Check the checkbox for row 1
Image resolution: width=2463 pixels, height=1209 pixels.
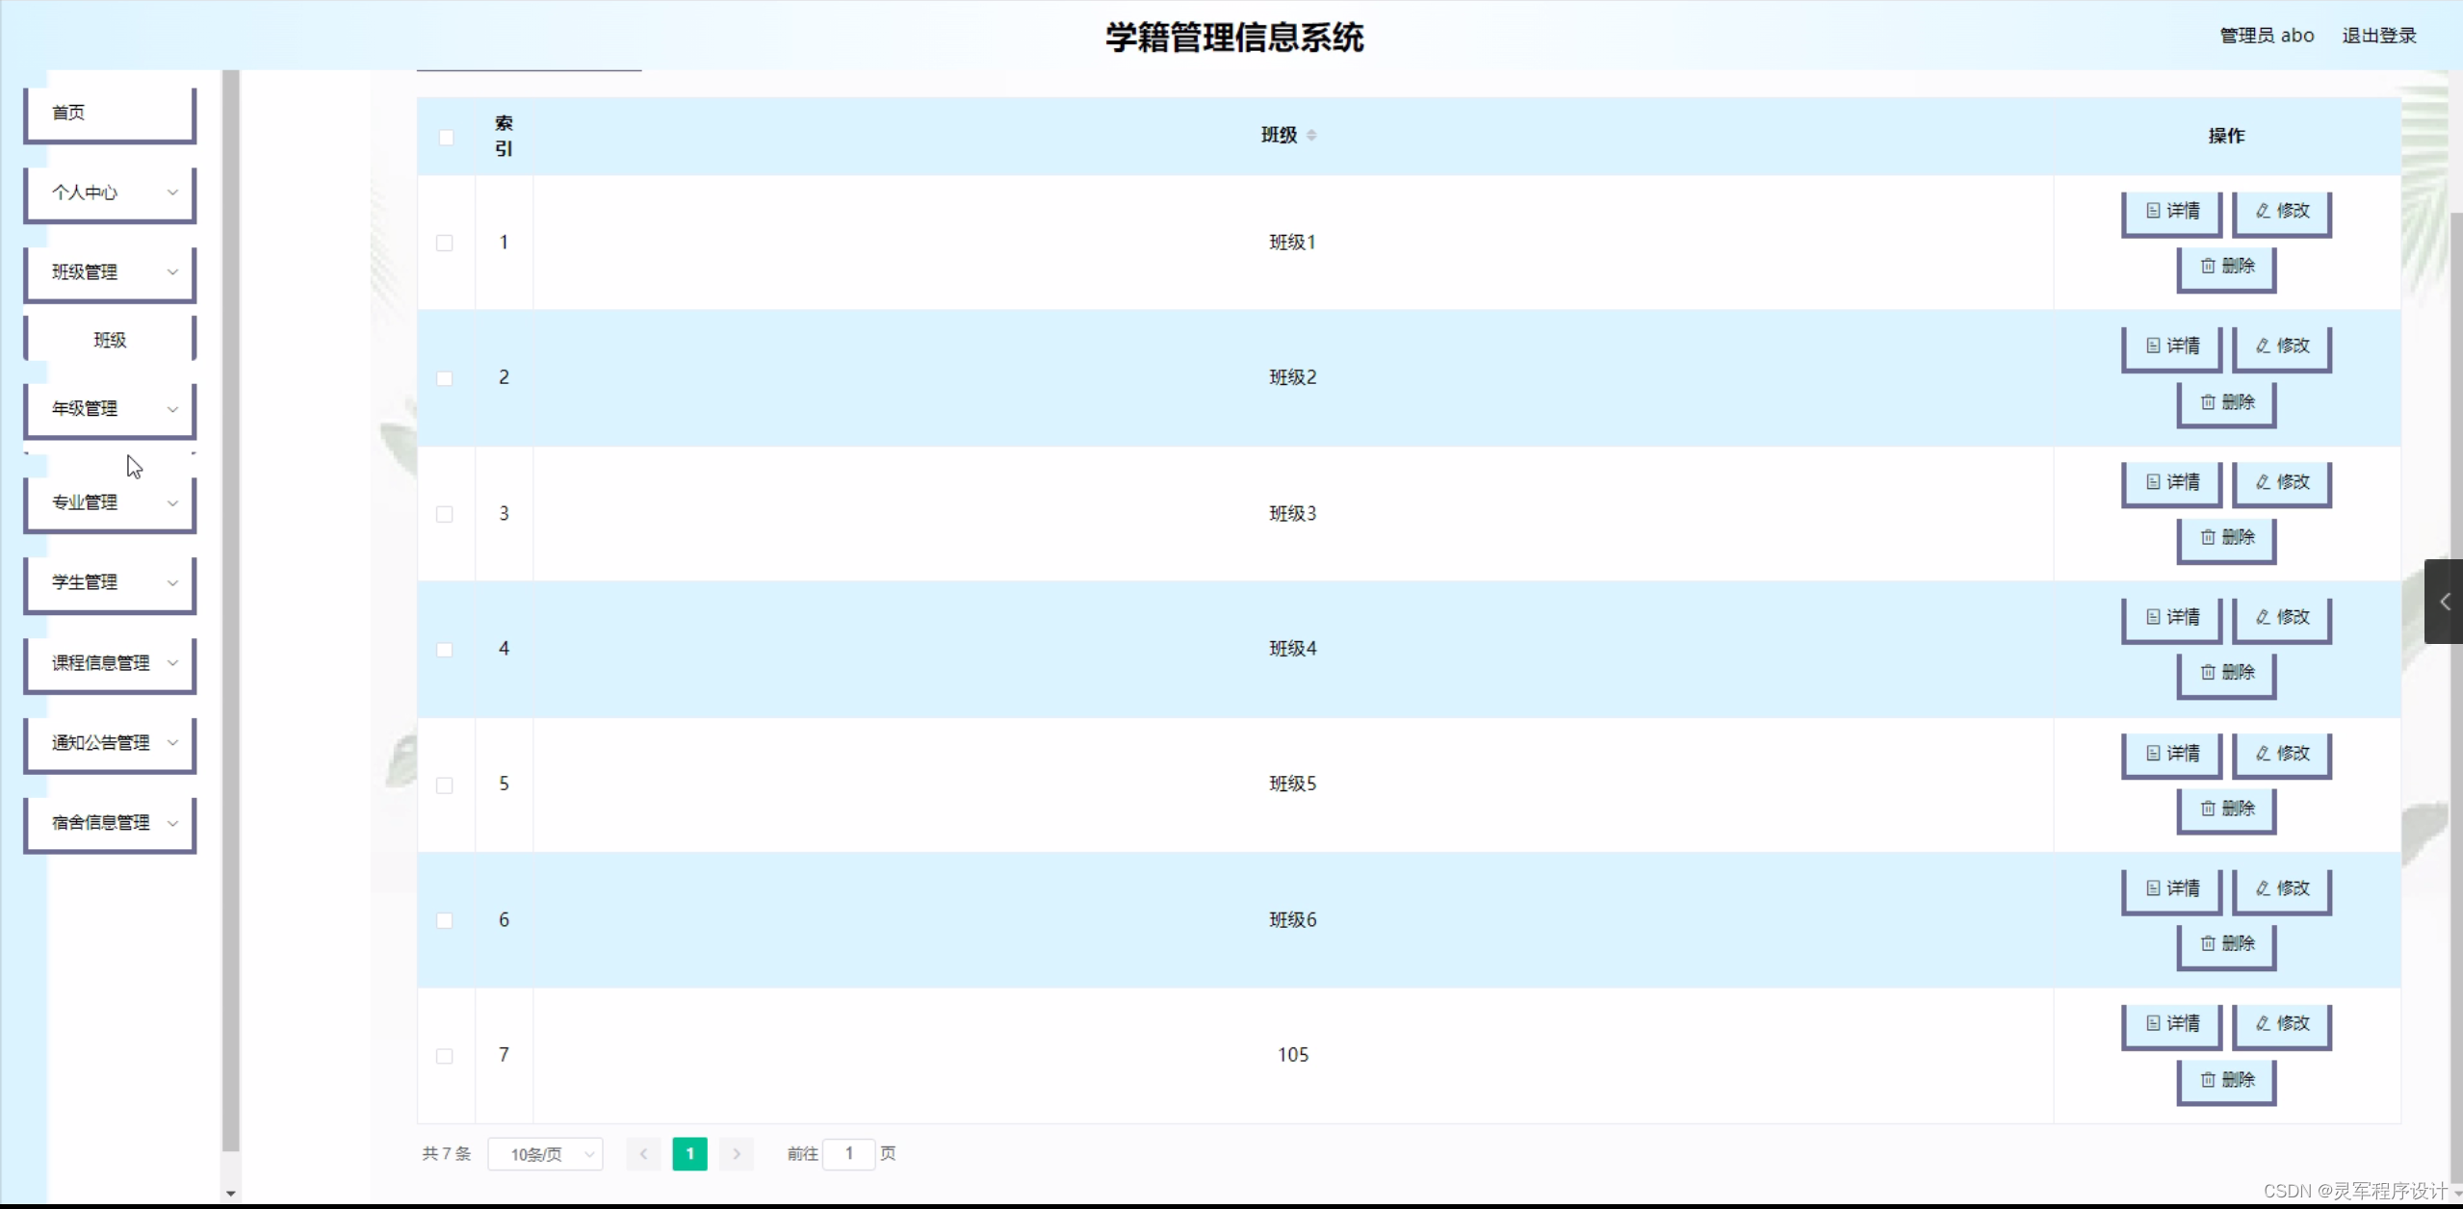(445, 243)
